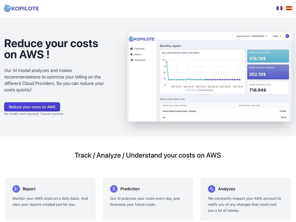Image resolution: width=296 pixels, height=222 pixels.
Task: Click the 'Tax' row in the cost table
Action: coord(224,117)
